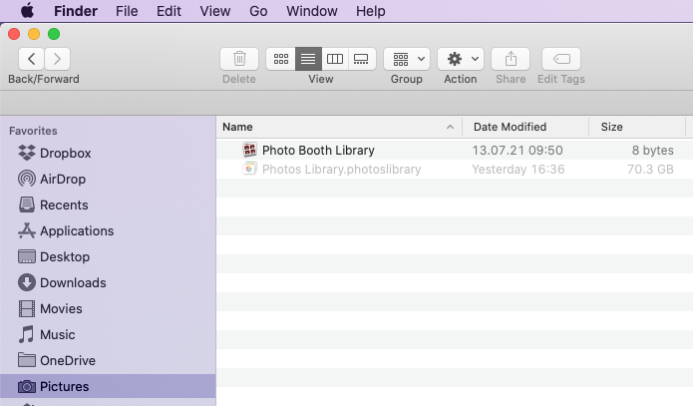Open the Apple menu
This screenshot has width=693, height=406.
tap(27, 11)
